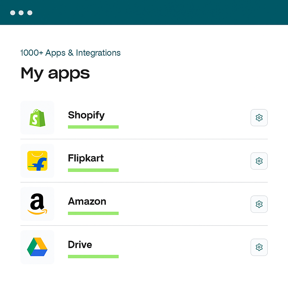
Task: Open settings gear for Drive
Action: [259, 247]
